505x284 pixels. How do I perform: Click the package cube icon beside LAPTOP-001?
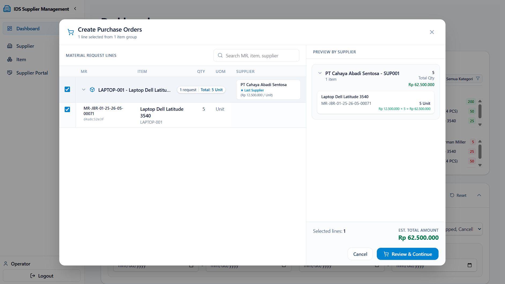92,90
